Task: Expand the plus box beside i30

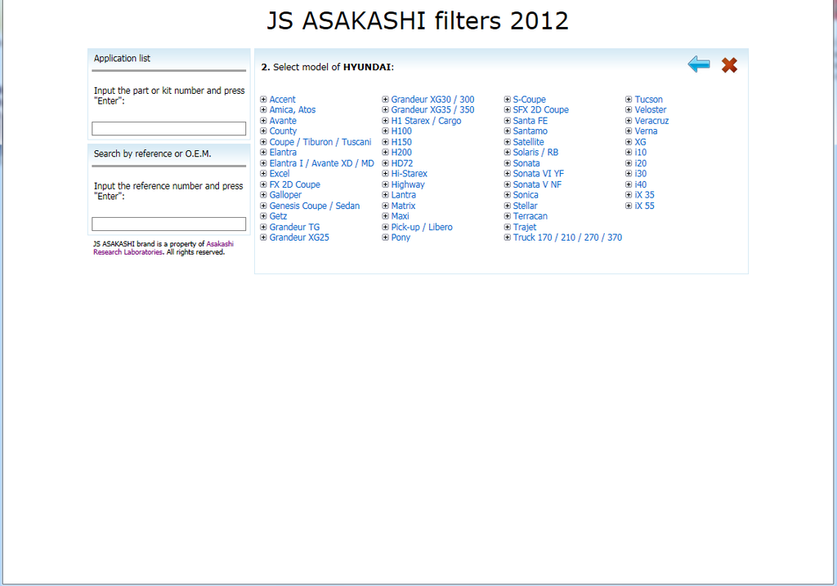Action: [629, 173]
